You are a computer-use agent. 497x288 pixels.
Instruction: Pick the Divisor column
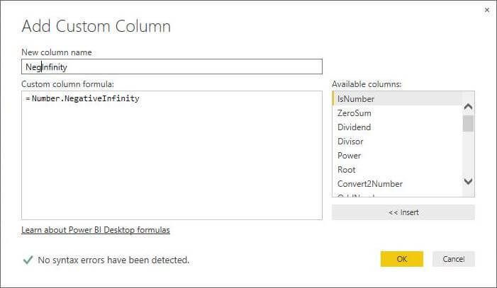[350, 142]
